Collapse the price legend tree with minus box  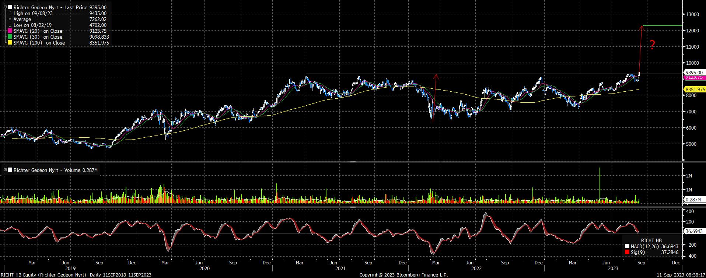(5, 7)
